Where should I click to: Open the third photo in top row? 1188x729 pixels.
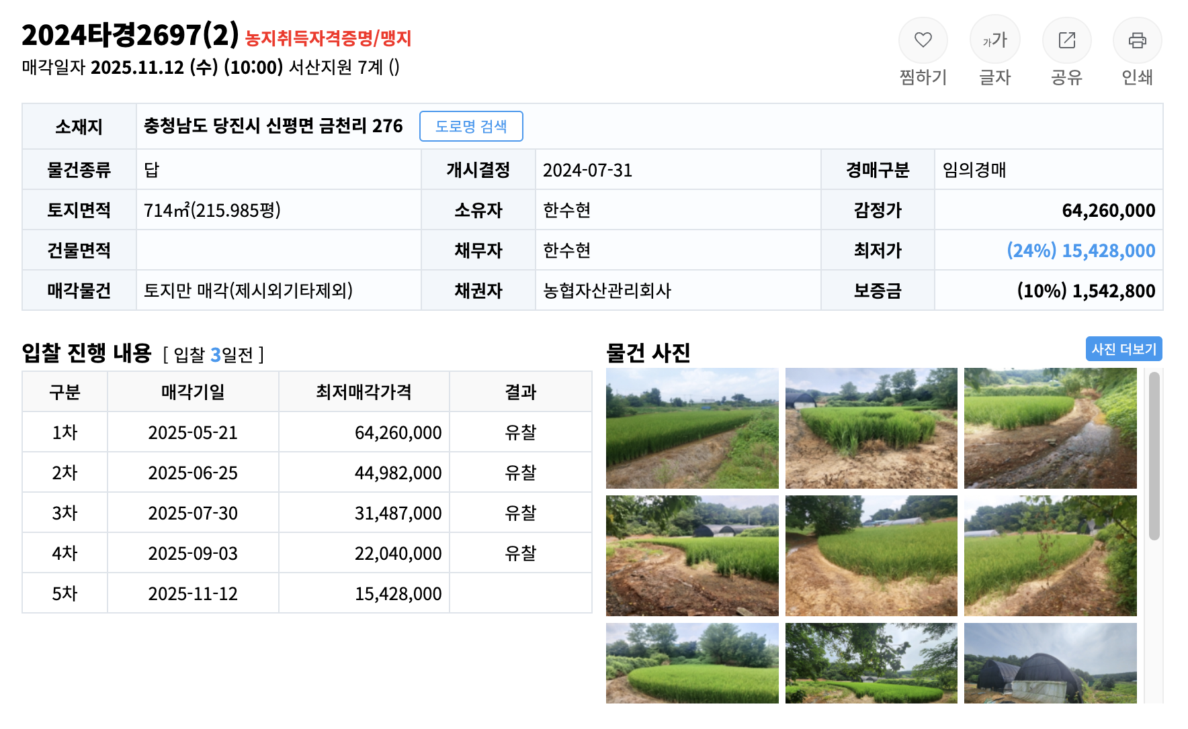[1050, 428]
